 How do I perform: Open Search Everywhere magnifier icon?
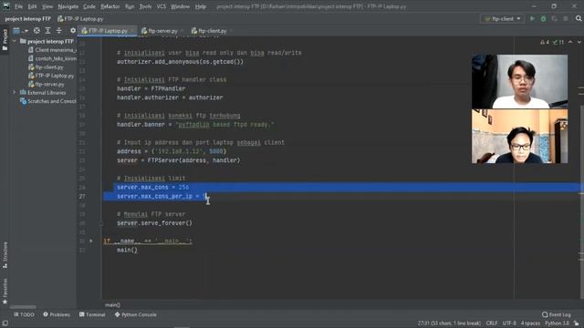(579, 18)
